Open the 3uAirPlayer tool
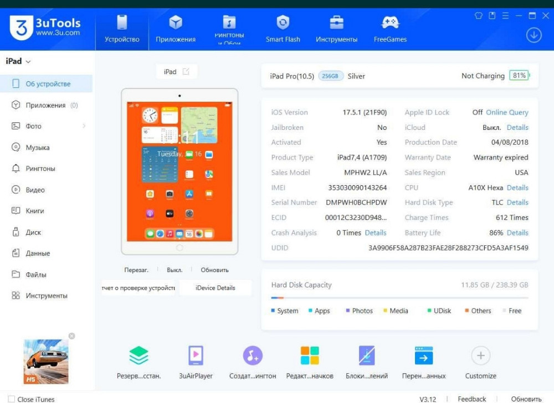Viewport: 554px width, 403px height. 196,356
